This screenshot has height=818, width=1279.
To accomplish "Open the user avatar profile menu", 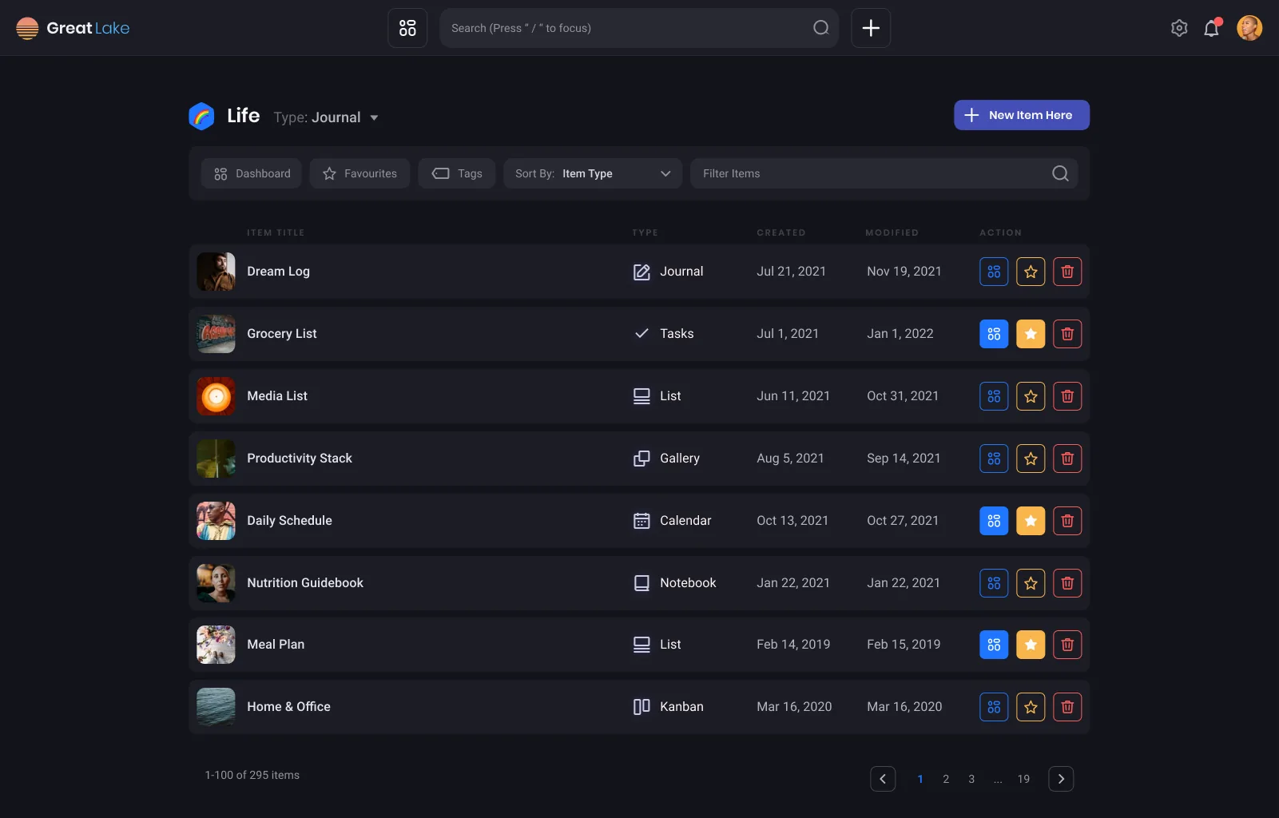I will click(x=1249, y=28).
